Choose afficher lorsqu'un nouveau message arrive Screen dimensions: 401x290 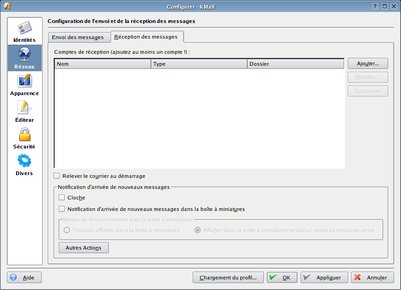(x=197, y=230)
